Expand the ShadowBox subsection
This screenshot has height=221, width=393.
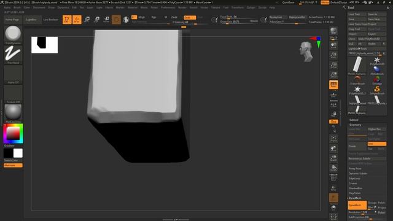(x=356, y=188)
